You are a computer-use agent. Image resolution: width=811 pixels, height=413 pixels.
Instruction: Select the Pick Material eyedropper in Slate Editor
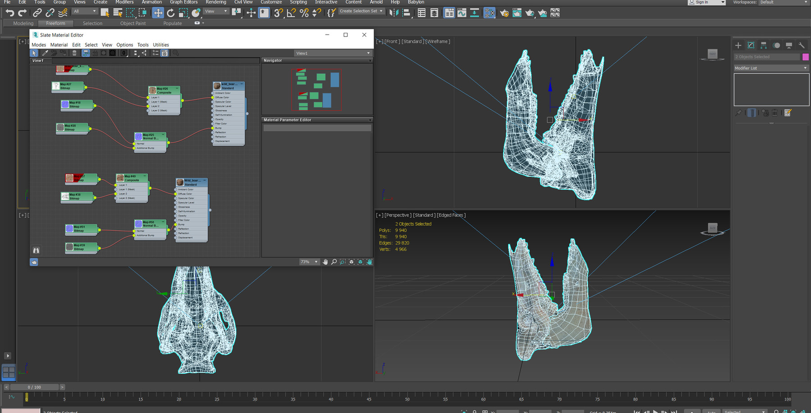(45, 53)
